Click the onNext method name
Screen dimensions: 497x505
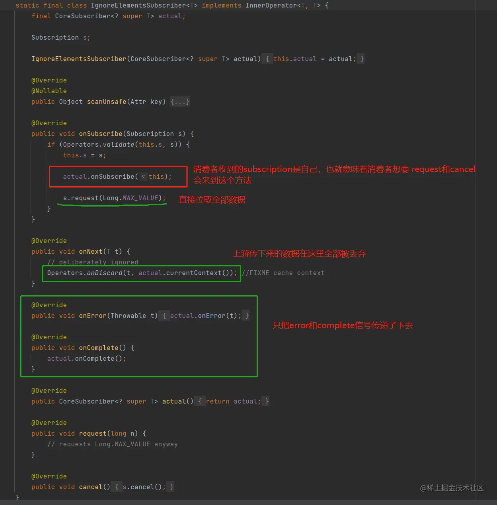(91, 252)
